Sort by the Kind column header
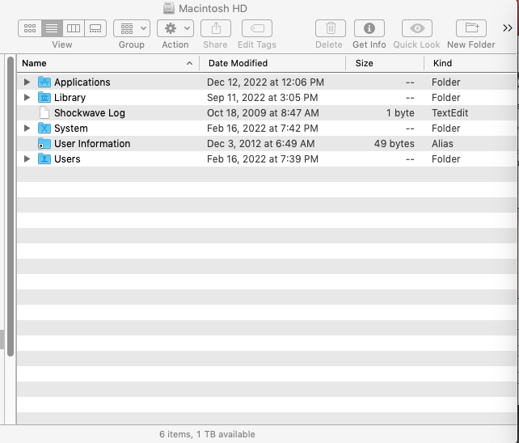Viewport: 519px width, 443px height. pyautogui.click(x=470, y=63)
